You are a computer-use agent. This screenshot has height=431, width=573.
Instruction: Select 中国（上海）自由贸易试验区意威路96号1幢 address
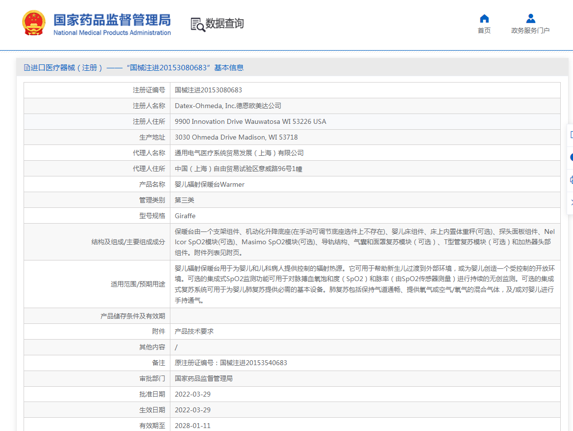click(238, 169)
